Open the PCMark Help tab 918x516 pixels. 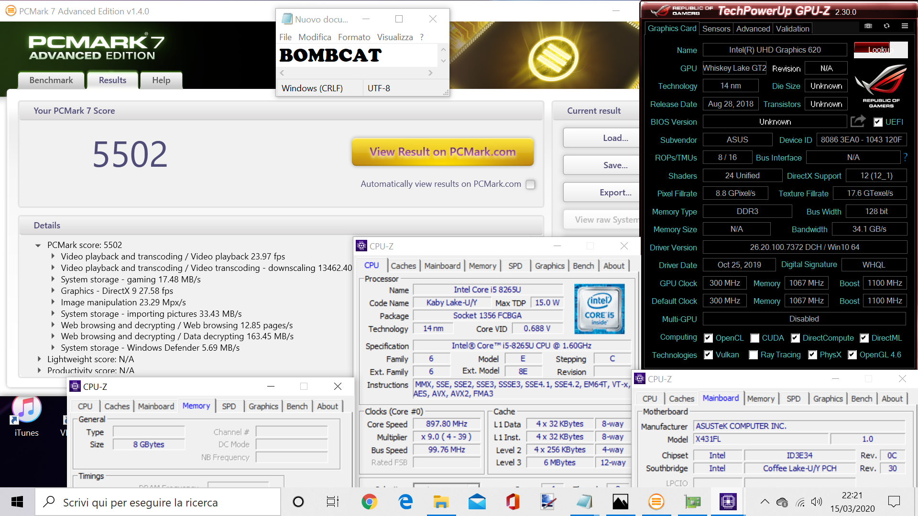point(161,80)
